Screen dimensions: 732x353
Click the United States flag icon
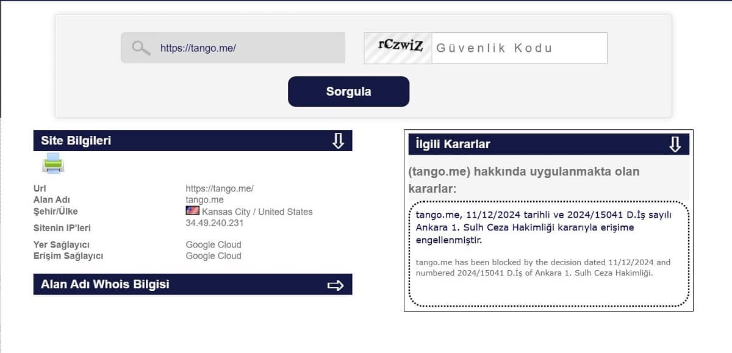click(x=192, y=211)
